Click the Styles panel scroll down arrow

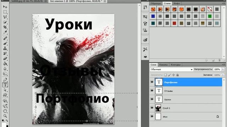(224, 57)
